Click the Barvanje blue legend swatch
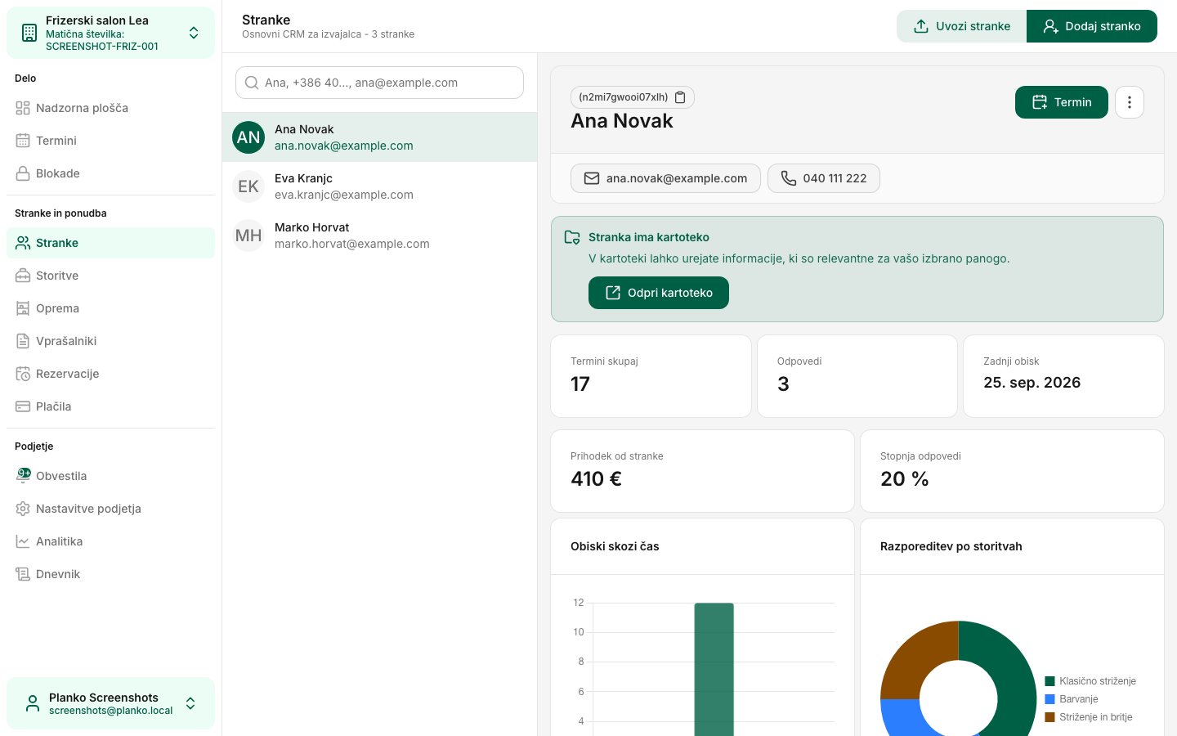 pos(1050,699)
